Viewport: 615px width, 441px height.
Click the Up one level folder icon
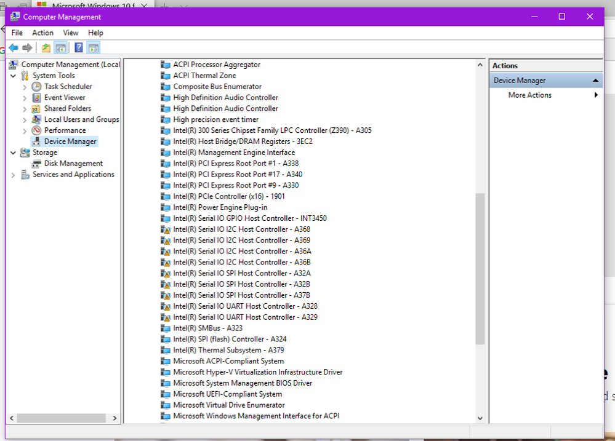click(46, 48)
